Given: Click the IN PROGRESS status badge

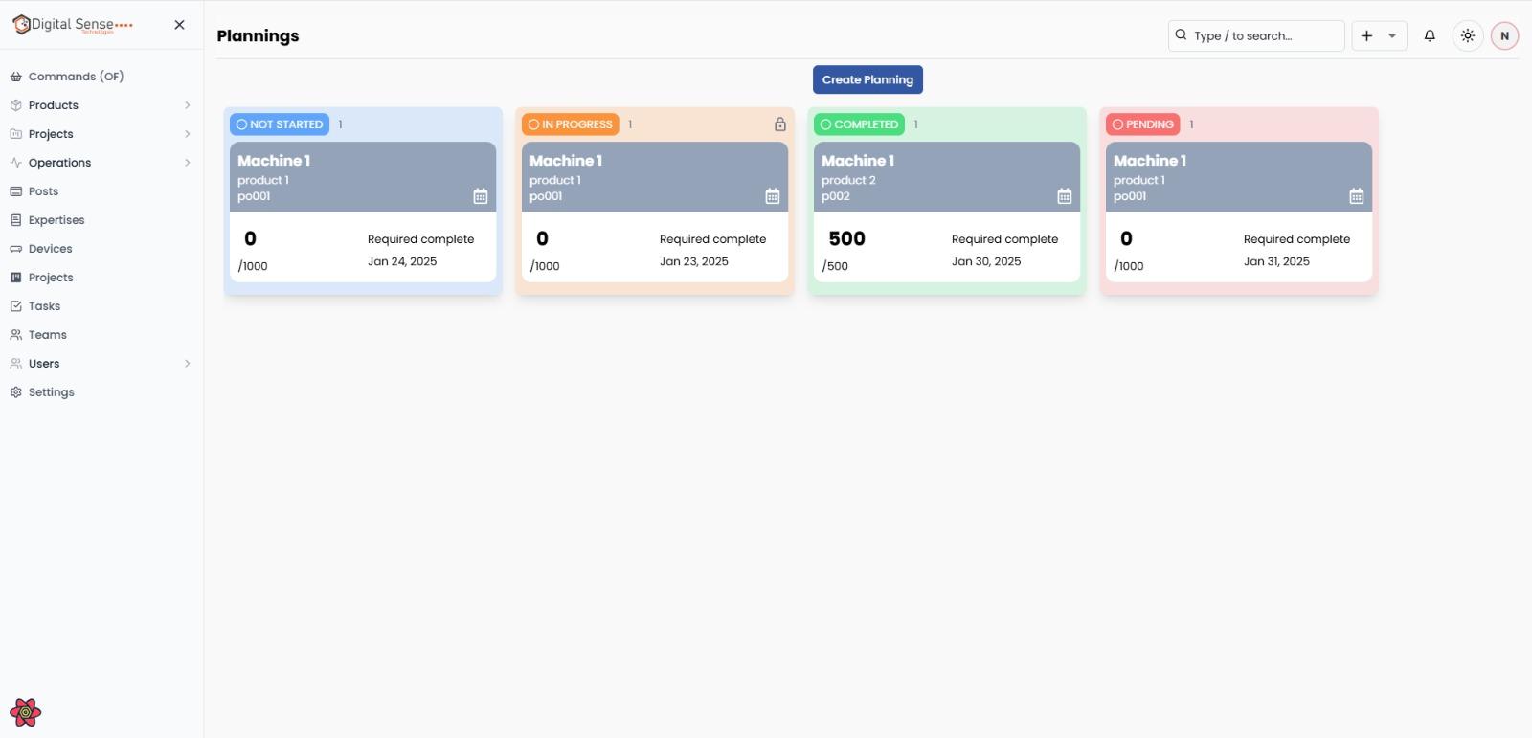Looking at the screenshot, I should [571, 124].
